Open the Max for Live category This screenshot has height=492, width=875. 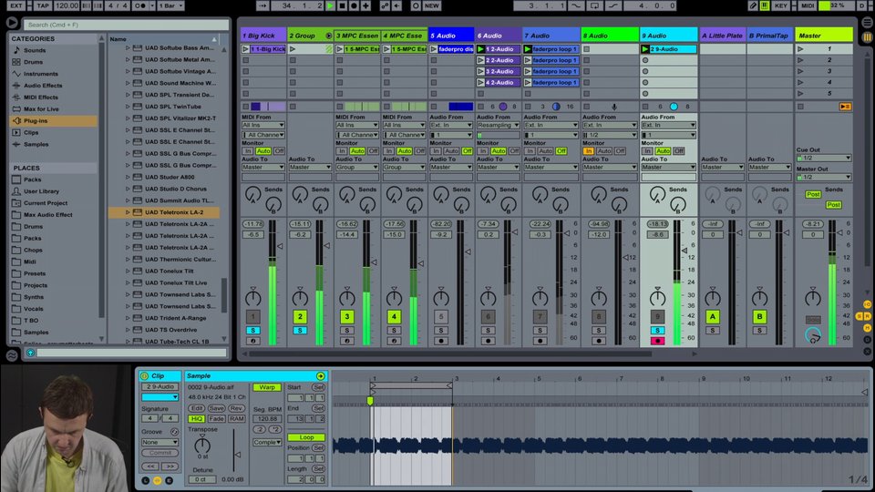(41, 108)
